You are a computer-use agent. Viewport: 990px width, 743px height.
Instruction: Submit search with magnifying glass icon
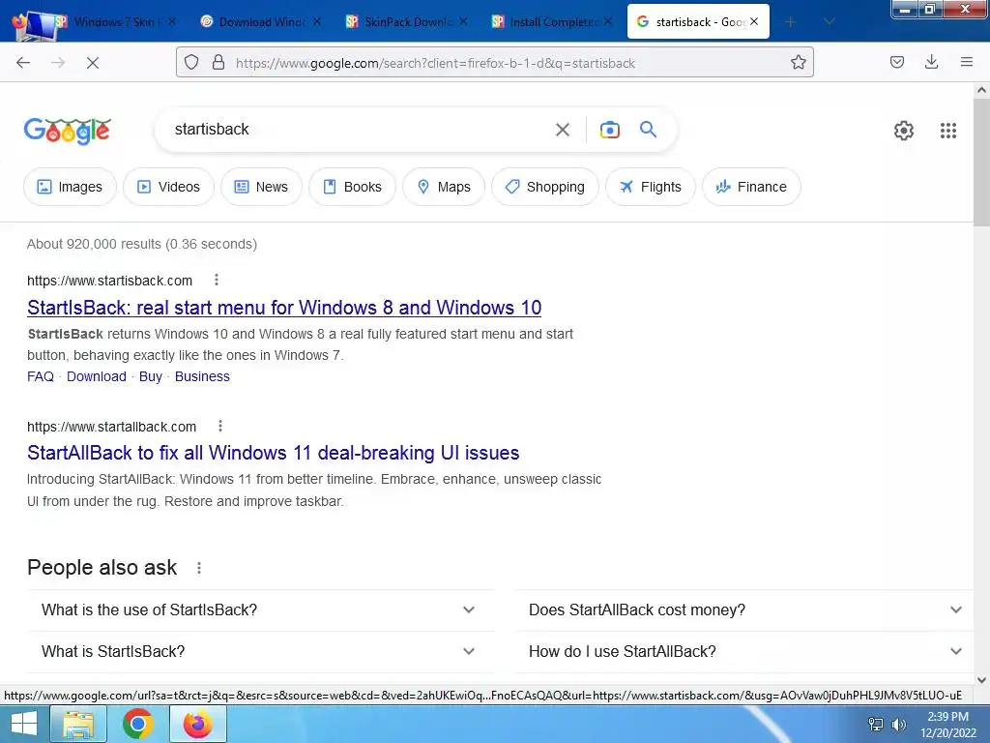tap(649, 130)
